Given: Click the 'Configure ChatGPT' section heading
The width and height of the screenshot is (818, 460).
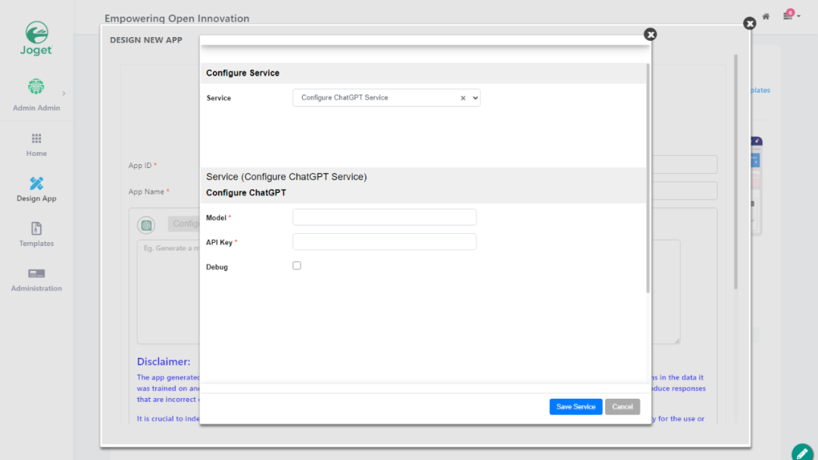Looking at the screenshot, I should (x=246, y=193).
